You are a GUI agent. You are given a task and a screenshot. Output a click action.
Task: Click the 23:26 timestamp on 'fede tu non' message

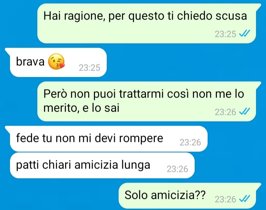pyautogui.click(x=190, y=142)
